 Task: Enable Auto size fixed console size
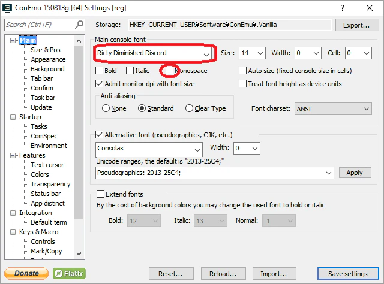(x=242, y=71)
